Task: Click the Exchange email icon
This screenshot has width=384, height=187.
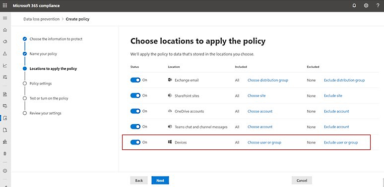Action: point(170,80)
